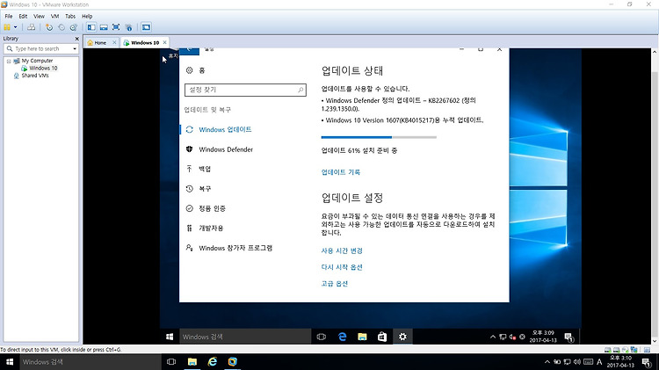
Task: Collapse the My Computer tree node
Action: [x=9, y=61]
